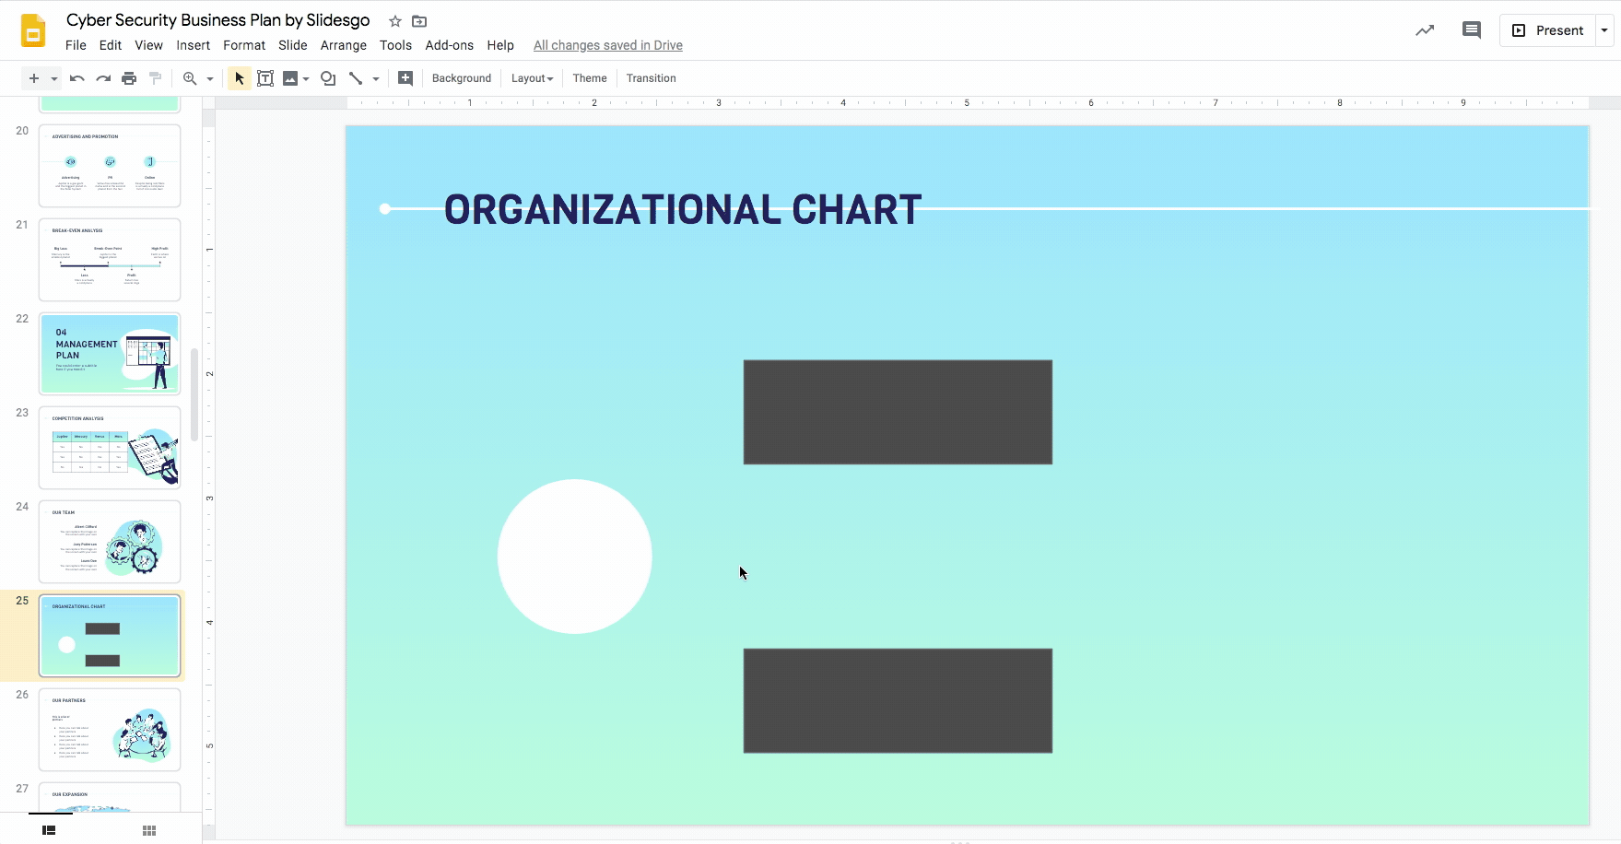
Task: Switch to grid view of slides
Action: click(x=147, y=829)
